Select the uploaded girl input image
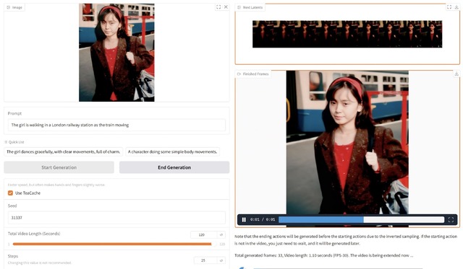Screen dimensions: 463x269 point(116,53)
